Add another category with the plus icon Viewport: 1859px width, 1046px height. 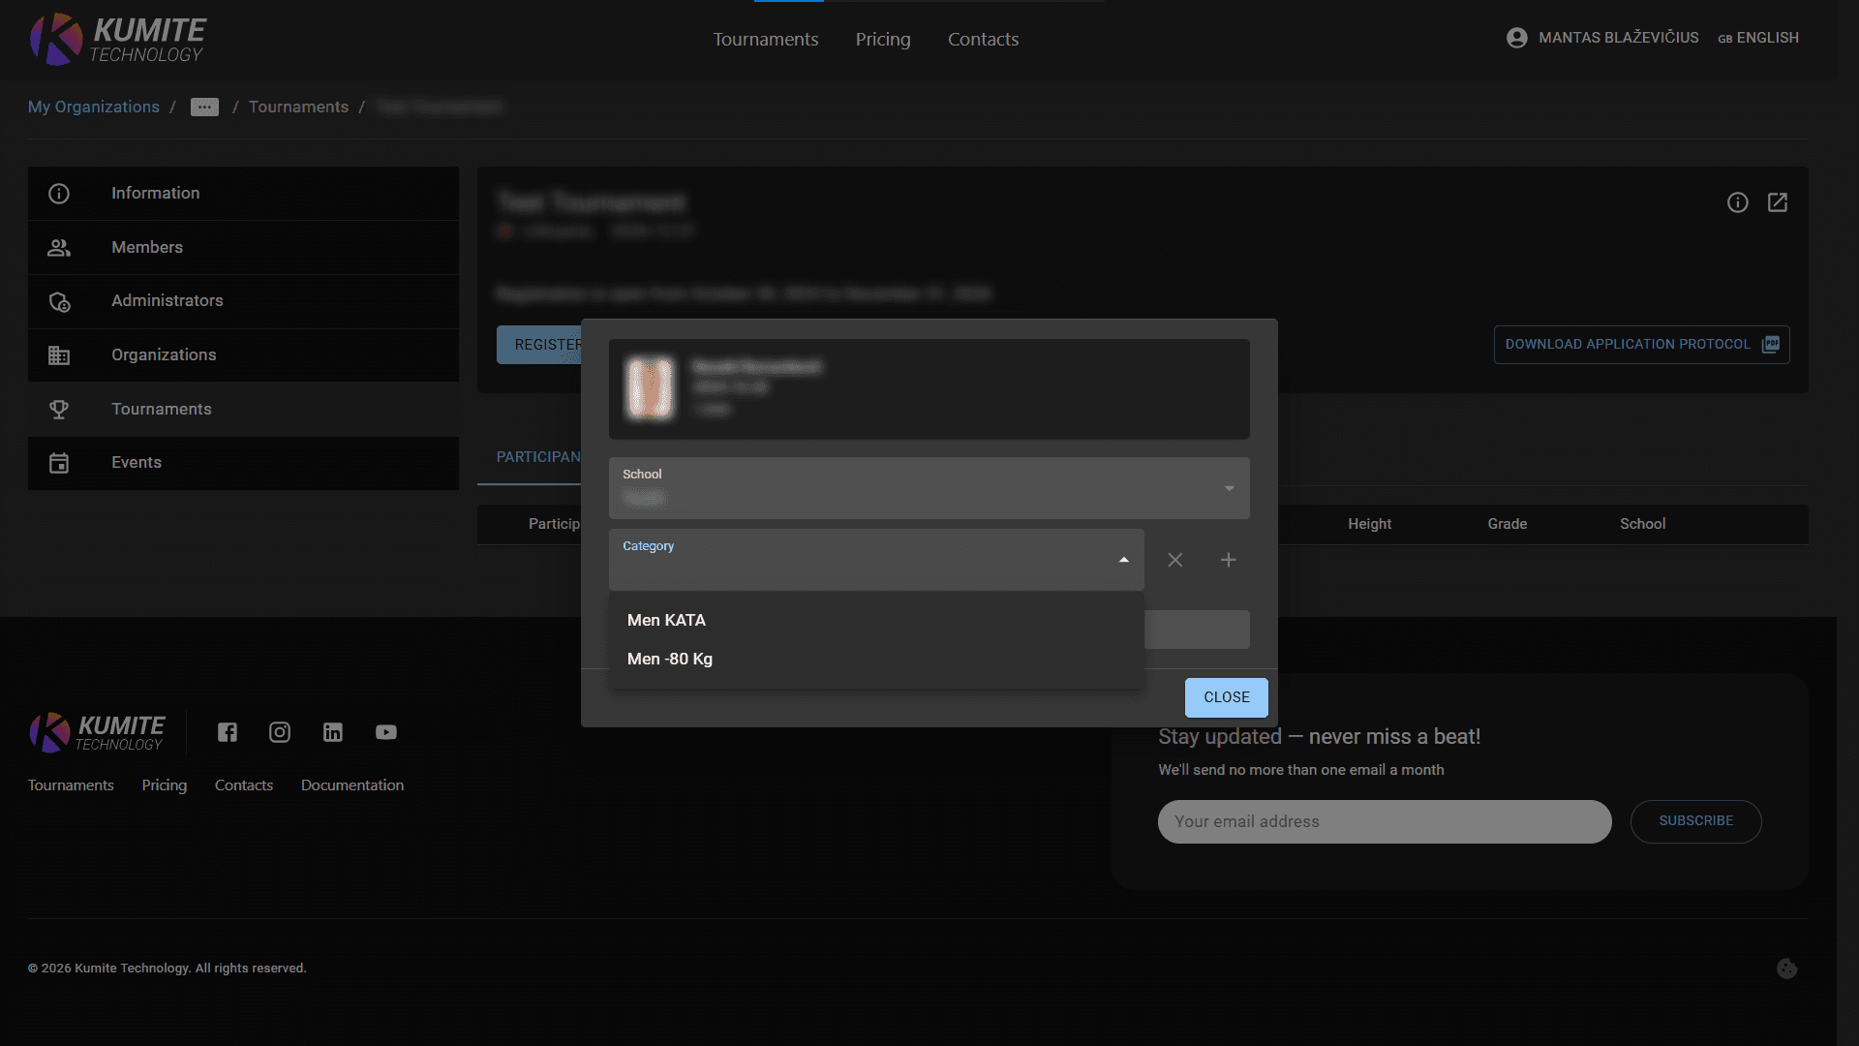[x=1228, y=560]
